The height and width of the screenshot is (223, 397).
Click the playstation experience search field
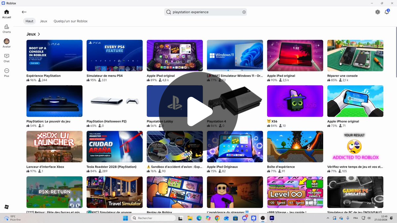(x=205, y=12)
